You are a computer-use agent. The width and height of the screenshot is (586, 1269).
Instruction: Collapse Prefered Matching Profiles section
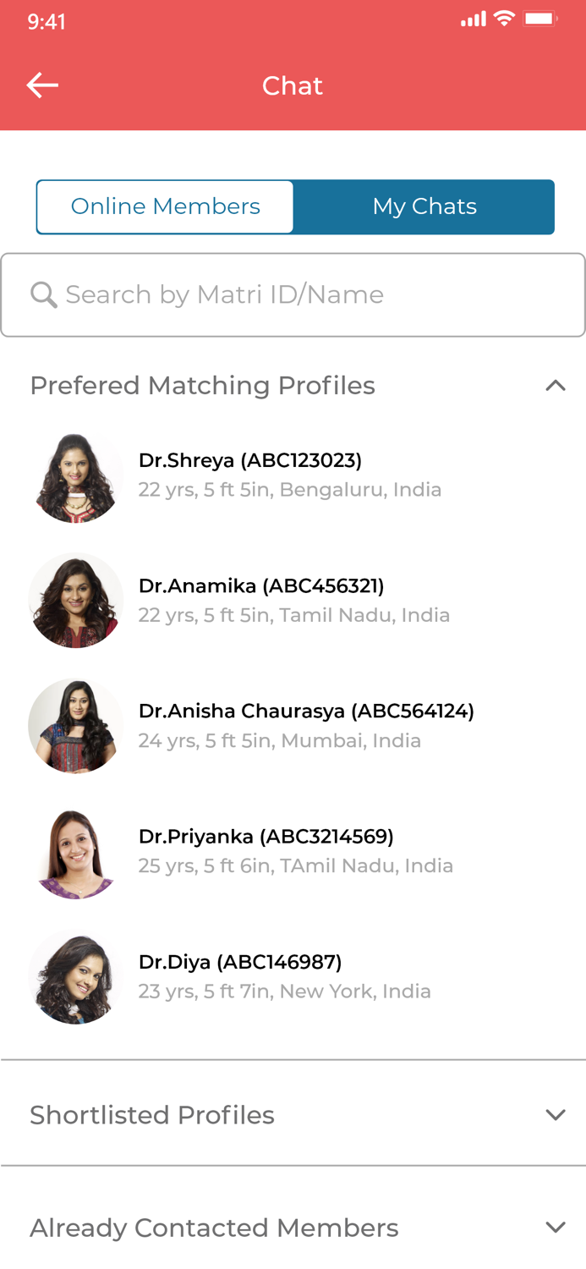point(556,385)
